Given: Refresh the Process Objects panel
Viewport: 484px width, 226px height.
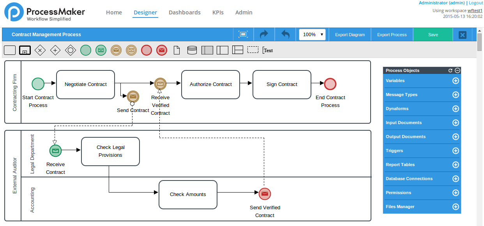Looking at the screenshot, I should (x=451, y=70).
